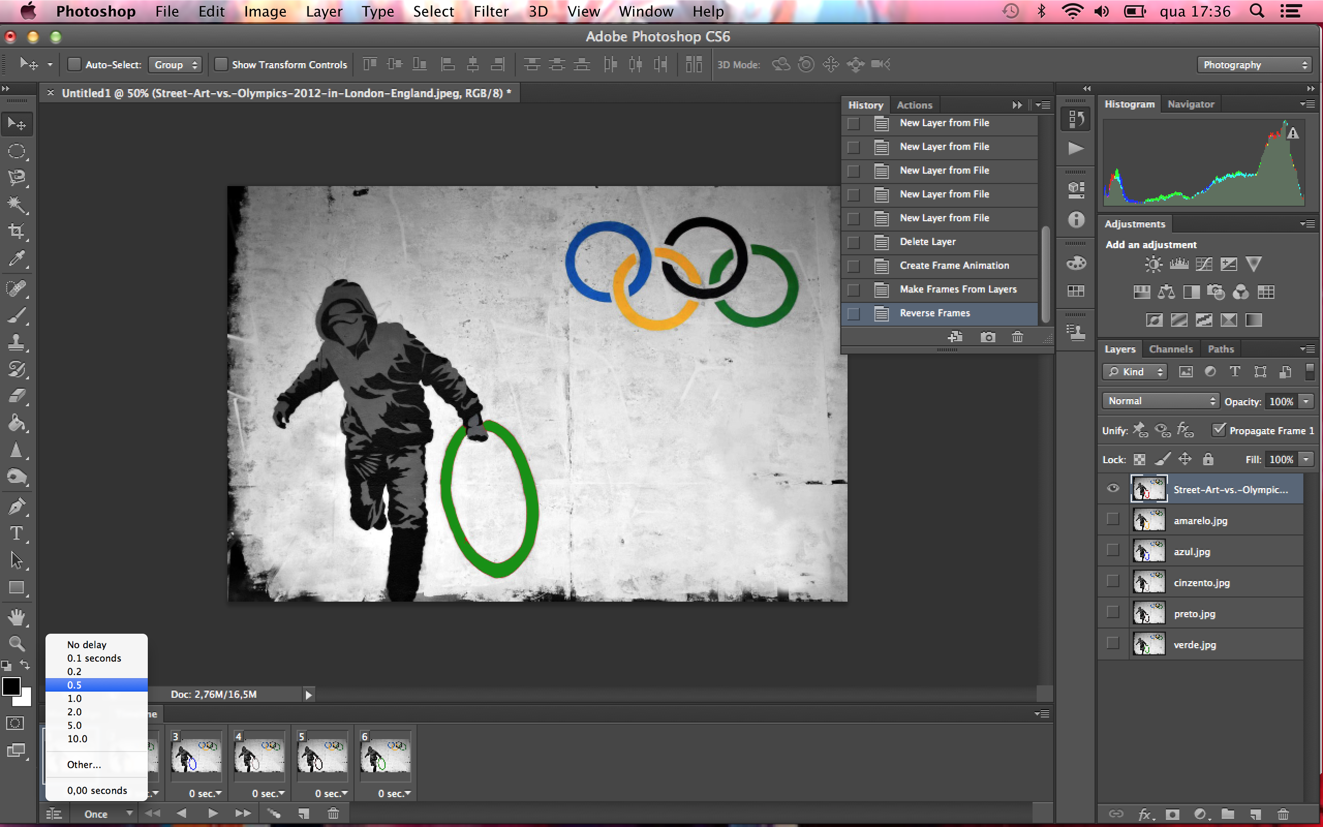Screen dimensions: 1323x827
Task: Switch to the Navigator tab
Action: [x=1191, y=104]
